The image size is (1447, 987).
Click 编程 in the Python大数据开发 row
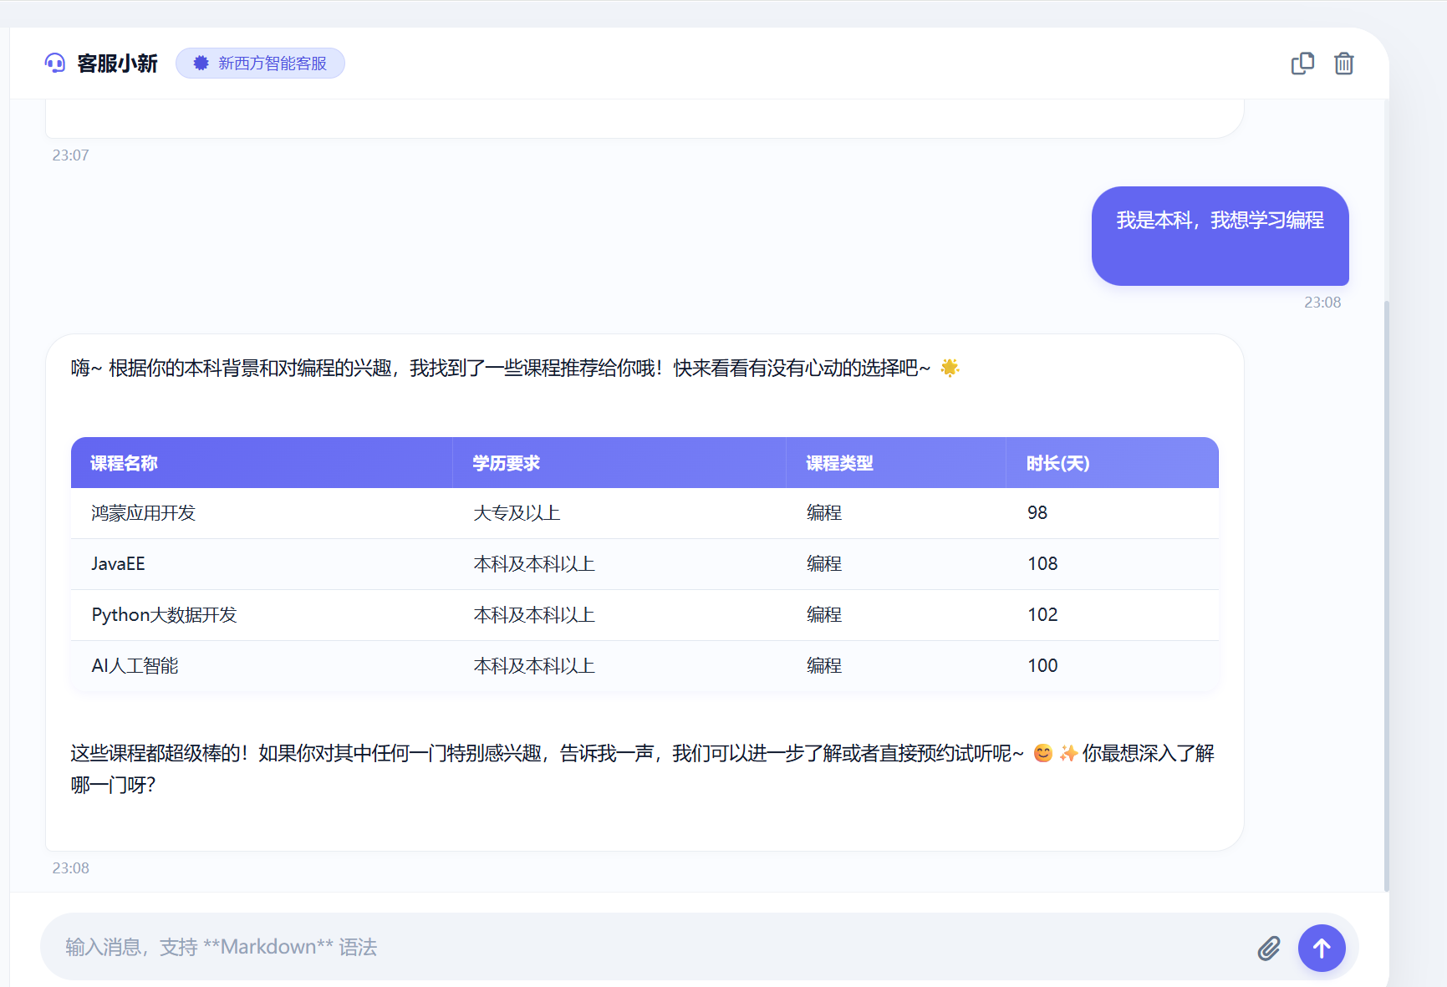[x=824, y=615]
